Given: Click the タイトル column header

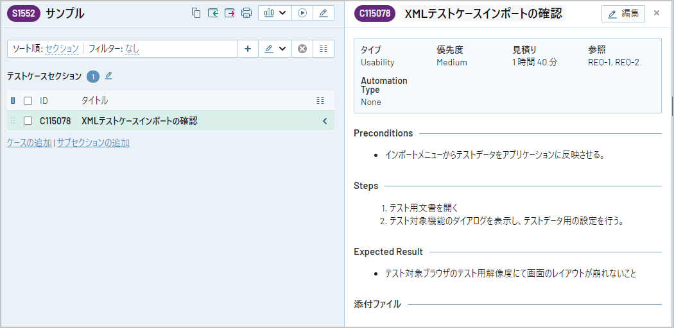Looking at the screenshot, I should click(x=94, y=101).
